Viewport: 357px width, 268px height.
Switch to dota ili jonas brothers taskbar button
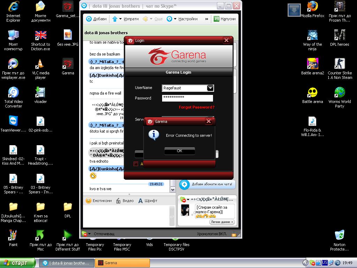tap(67, 263)
